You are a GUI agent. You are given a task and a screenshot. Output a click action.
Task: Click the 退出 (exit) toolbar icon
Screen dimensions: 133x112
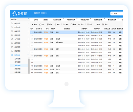[103, 24]
